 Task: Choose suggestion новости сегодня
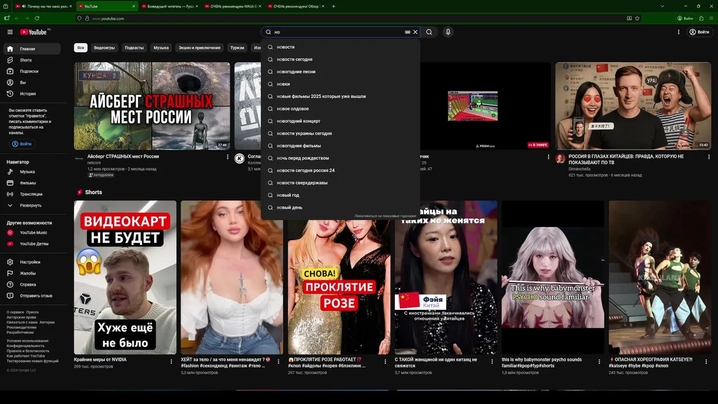340,59
